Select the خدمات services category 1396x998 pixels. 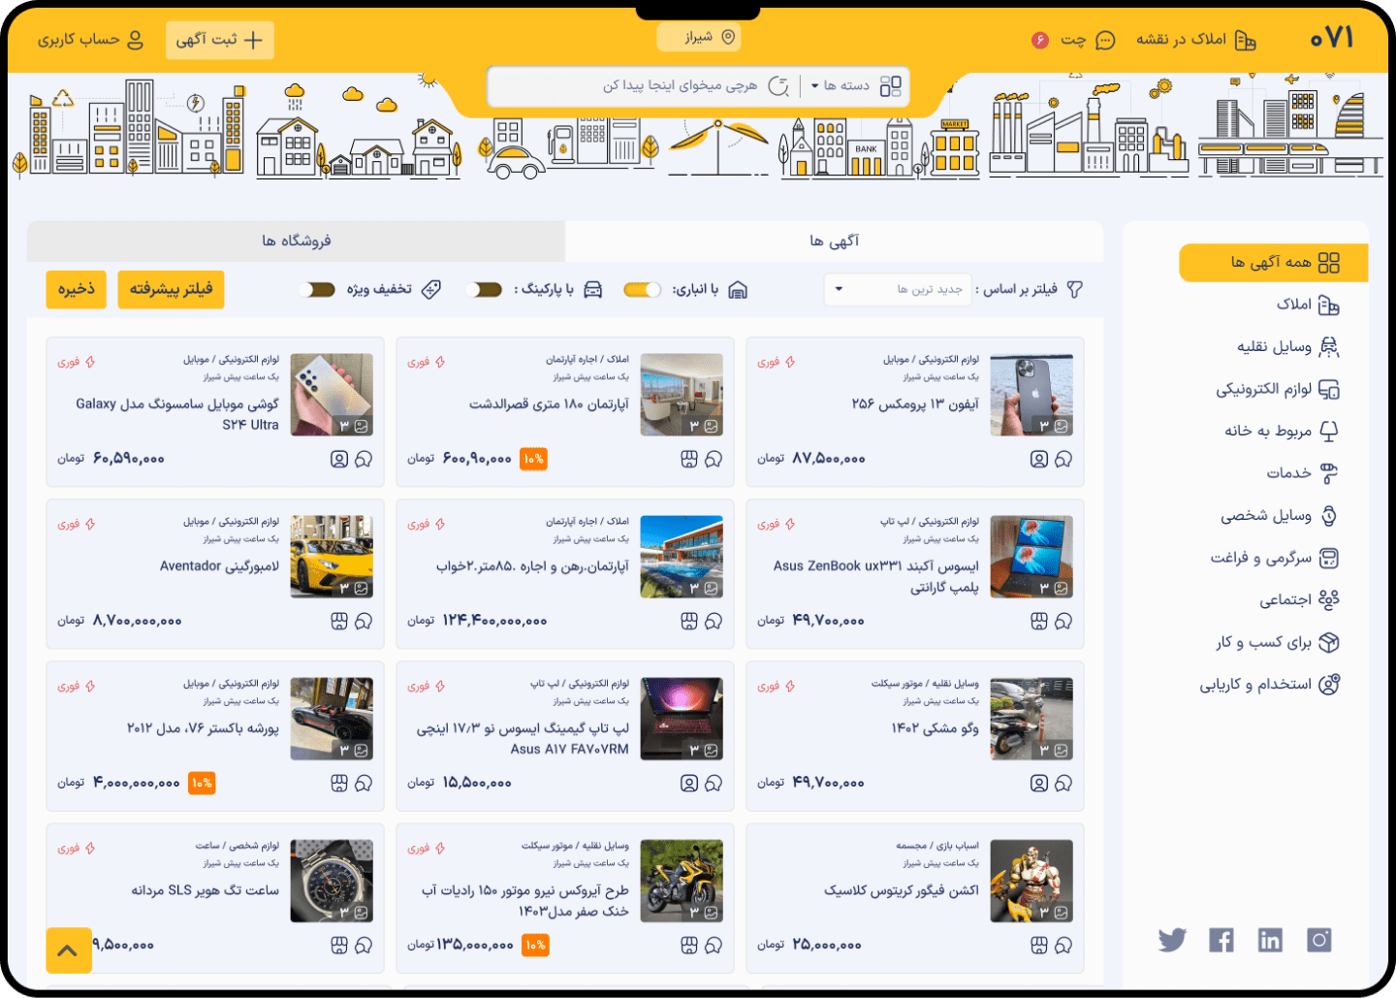[1303, 473]
